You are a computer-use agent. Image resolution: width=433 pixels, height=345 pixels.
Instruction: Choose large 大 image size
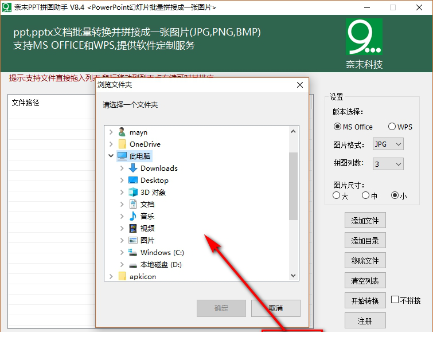tap(336, 195)
